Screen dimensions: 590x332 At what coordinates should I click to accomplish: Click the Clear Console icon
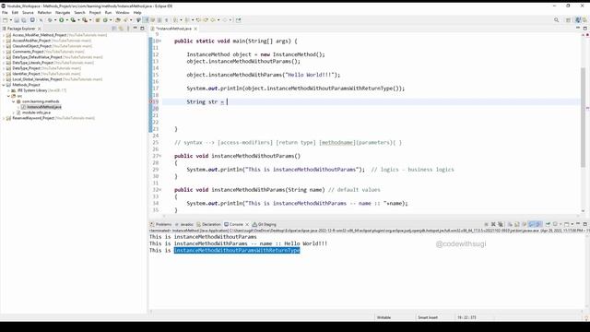511,224
